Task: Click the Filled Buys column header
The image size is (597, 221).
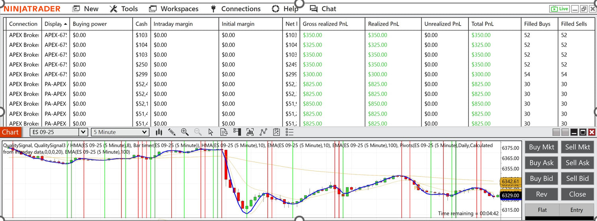Action: click(x=539, y=24)
